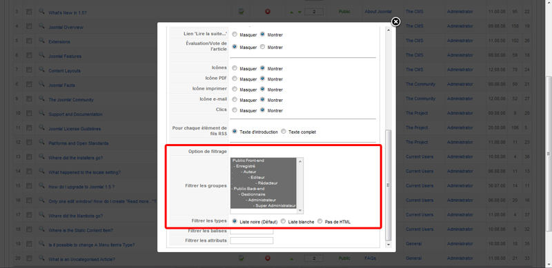Click magnifier icon beside Where did the Mambots go?

click(41, 214)
